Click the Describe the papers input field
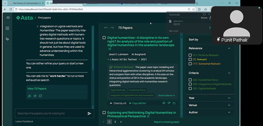The height and width of the screenshot is (126, 263). pos(50,113)
